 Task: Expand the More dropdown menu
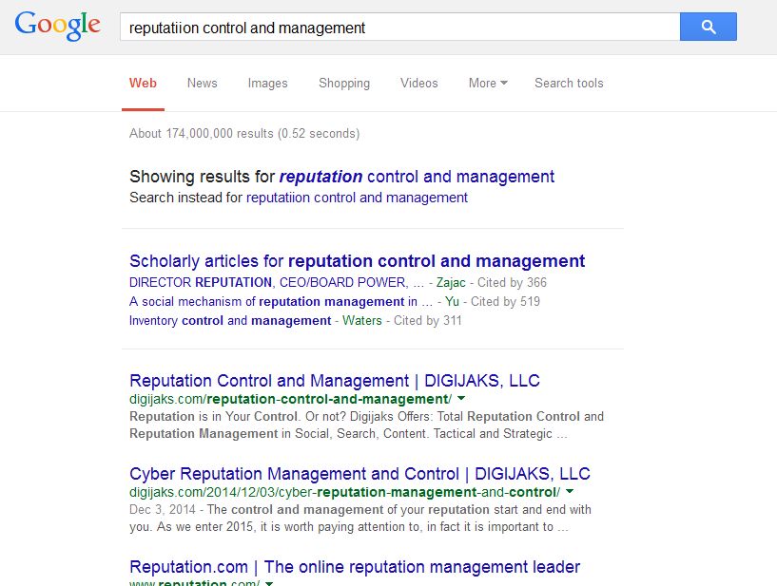click(487, 84)
